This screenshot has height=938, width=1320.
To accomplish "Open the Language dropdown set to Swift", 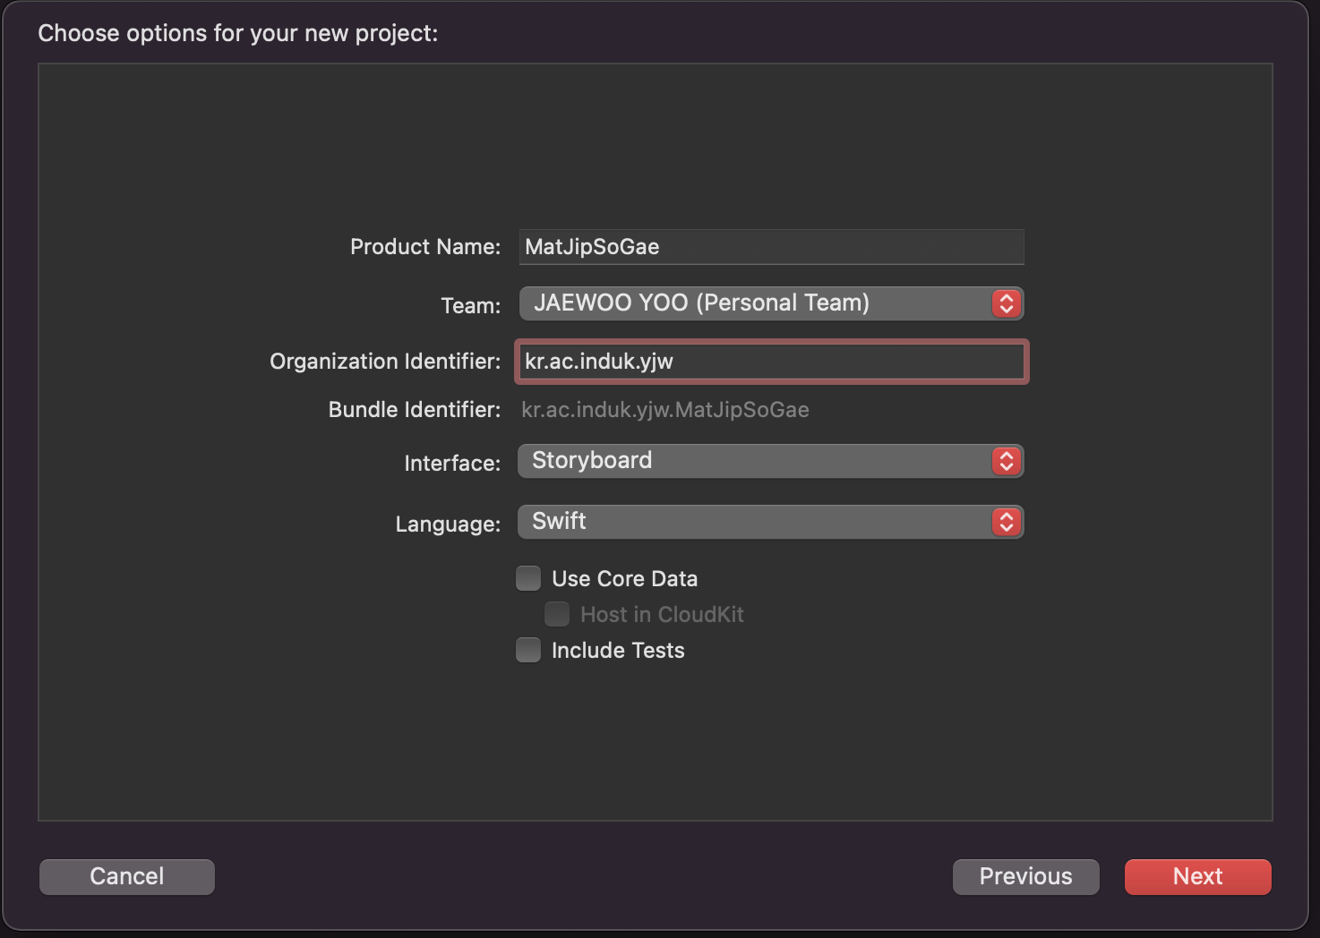I will 771,522.
